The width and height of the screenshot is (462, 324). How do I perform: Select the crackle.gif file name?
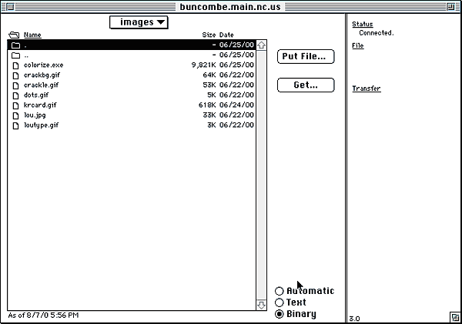[x=42, y=85]
